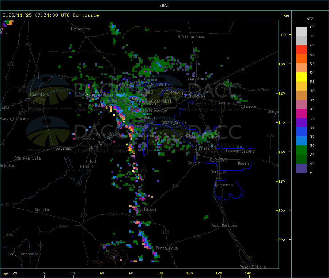Click the 'Bowen' map label

point(243,163)
